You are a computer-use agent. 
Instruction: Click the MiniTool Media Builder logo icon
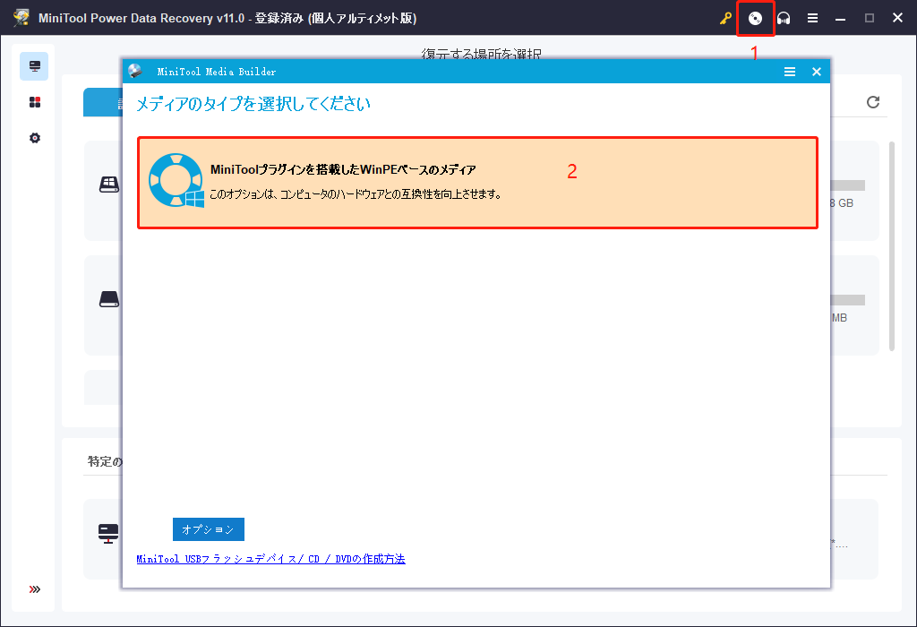[136, 71]
